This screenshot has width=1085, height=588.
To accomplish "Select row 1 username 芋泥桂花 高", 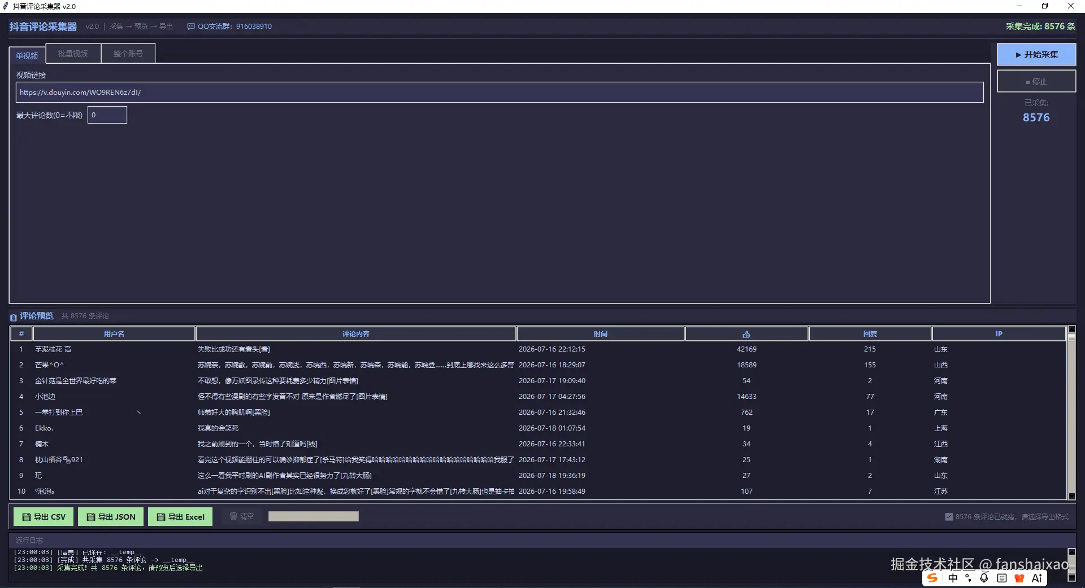I will 53,349.
